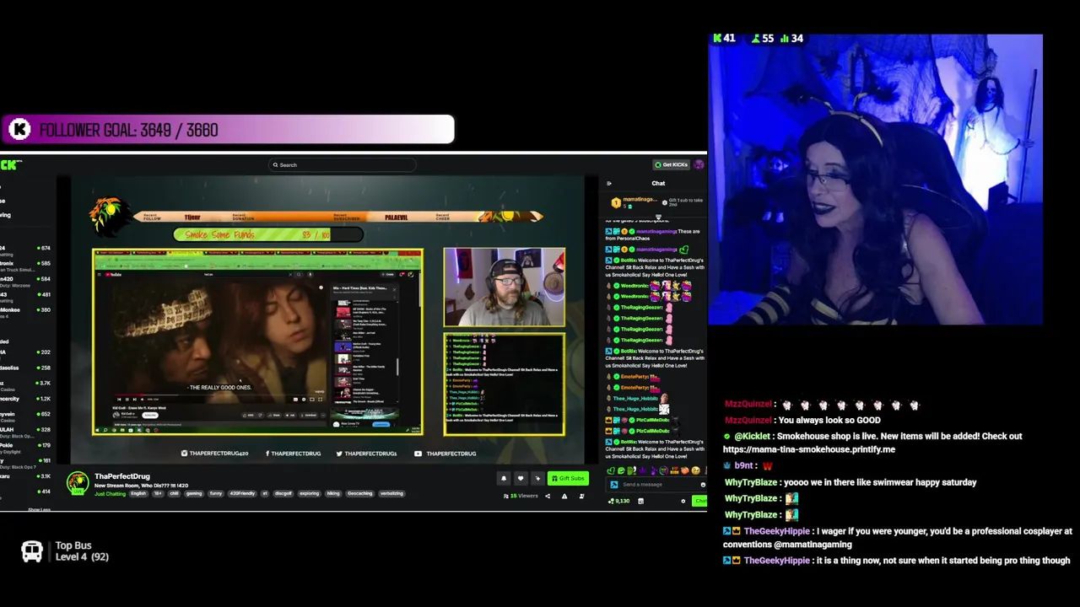Click the FOLLOWER GOAL progress bar
This screenshot has height=607, width=1080.
(x=227, y=129)
